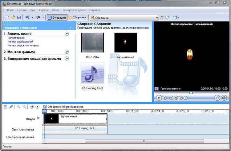Open the Файл menu
Image resolution: width=231 pixels, height=151 pixels.
(x=10, y=10)
